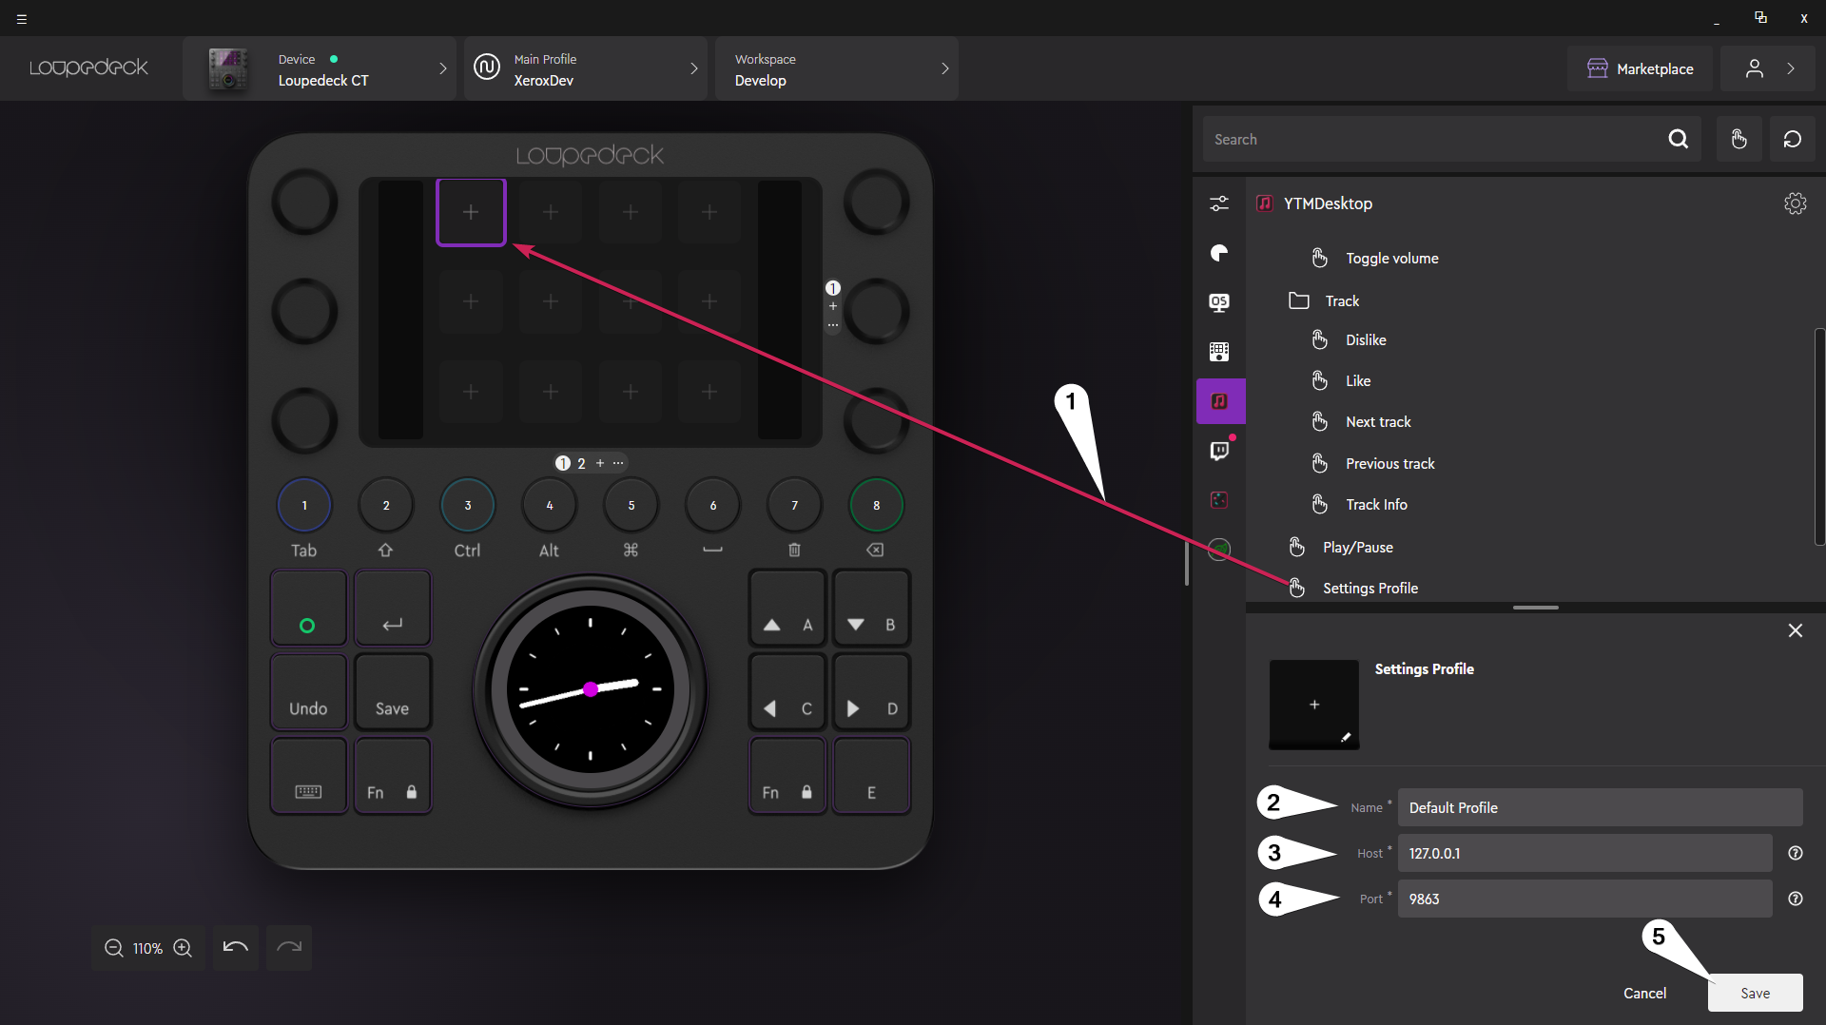The image size is (1826, 1025).
Task: Click the Port field 9863
Action: pos(1584,899)
